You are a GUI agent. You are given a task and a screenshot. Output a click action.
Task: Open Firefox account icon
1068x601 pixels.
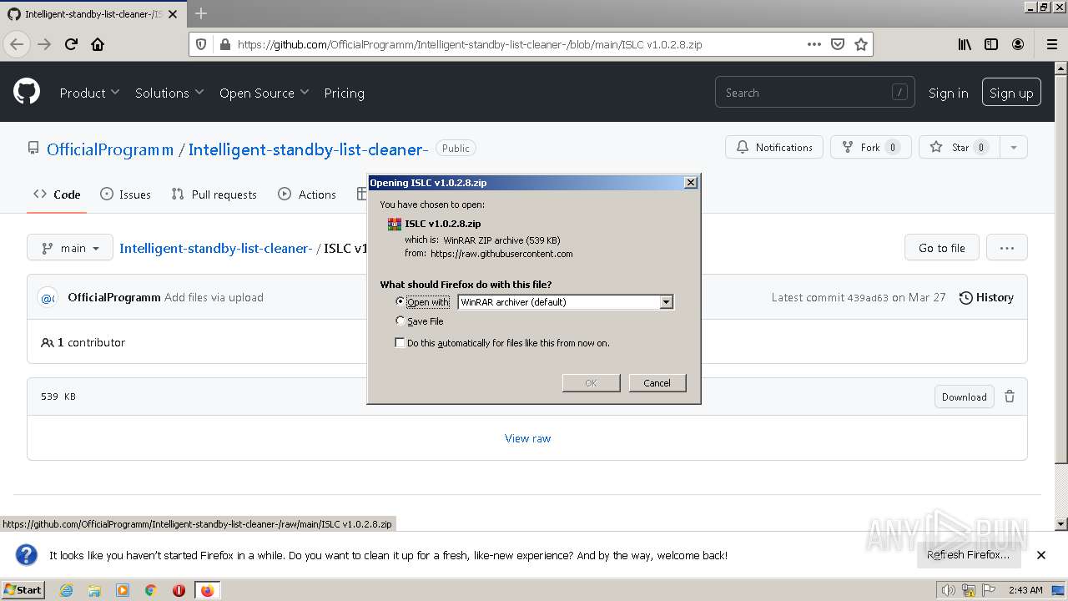click(1018, 44)
